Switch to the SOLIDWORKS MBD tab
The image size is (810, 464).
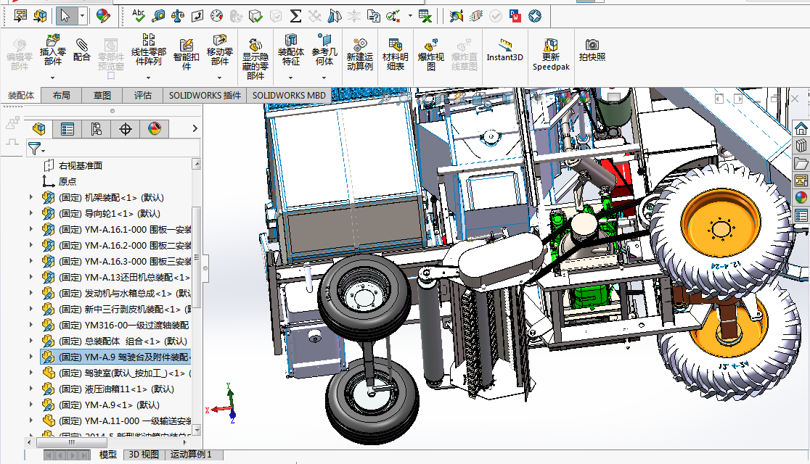pos(289,95)
